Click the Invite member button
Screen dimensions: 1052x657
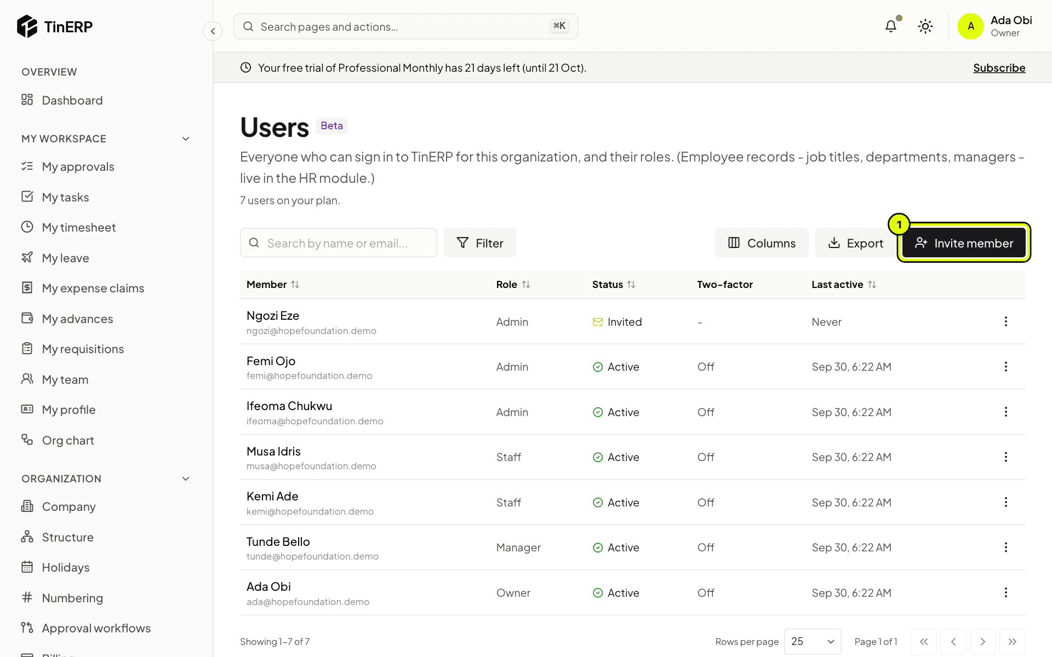click(x=964, y=243)
